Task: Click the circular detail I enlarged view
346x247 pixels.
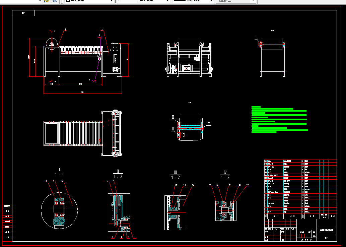Action: (59, 210)
